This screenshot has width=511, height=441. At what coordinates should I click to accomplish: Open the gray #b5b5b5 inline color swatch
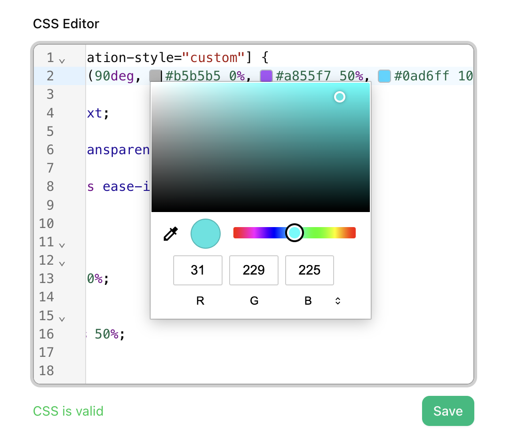(x=155, y=75)
